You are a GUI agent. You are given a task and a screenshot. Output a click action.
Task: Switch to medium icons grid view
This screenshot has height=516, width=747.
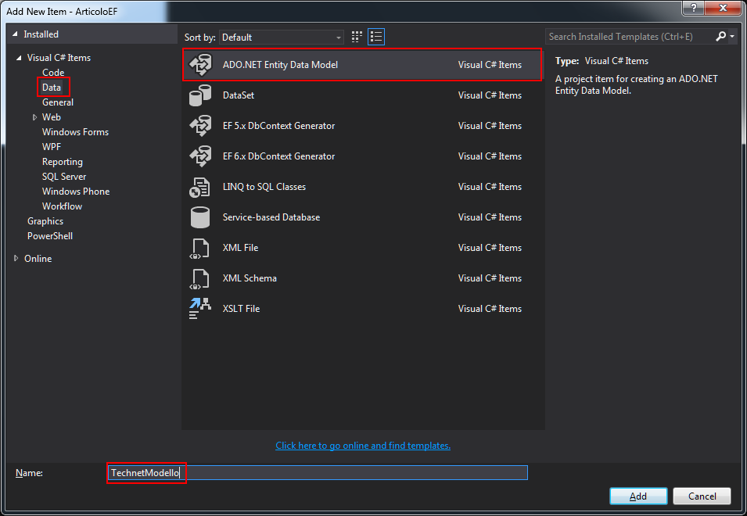pos(357,37)
